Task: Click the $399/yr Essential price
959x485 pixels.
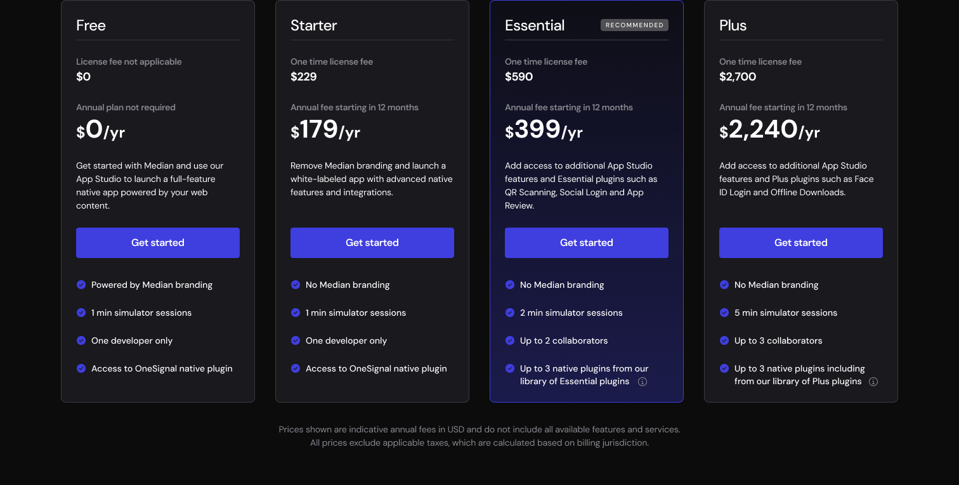Action: (544, 130)
